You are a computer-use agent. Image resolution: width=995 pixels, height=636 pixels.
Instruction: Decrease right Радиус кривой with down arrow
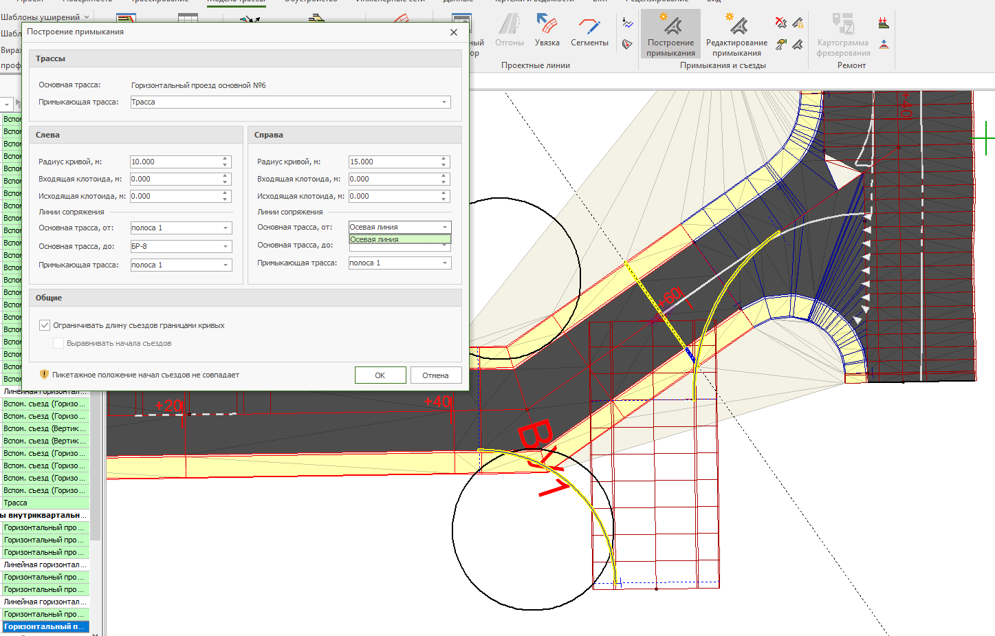pyautogui.click(x=444, y=165)
